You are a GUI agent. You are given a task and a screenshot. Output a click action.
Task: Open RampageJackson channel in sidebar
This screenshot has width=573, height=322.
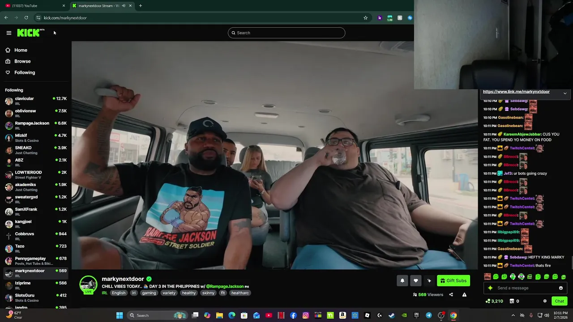point(36,125)
